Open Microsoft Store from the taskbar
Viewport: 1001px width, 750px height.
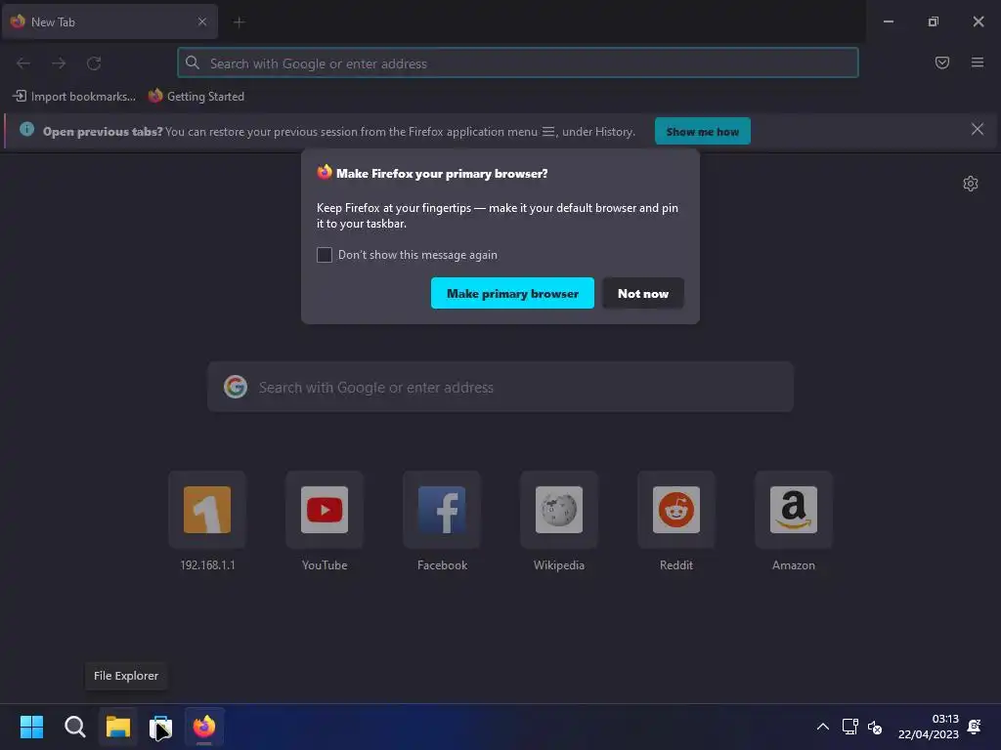[161, 727]
